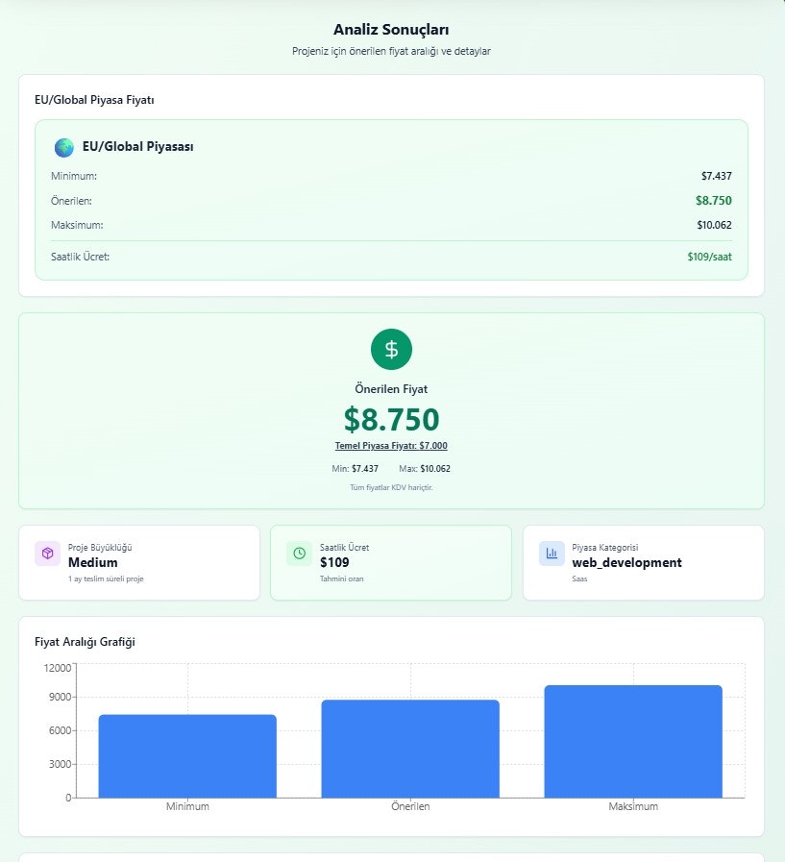Click the $109 value in Saatlik Ücret card

[334, 562]
